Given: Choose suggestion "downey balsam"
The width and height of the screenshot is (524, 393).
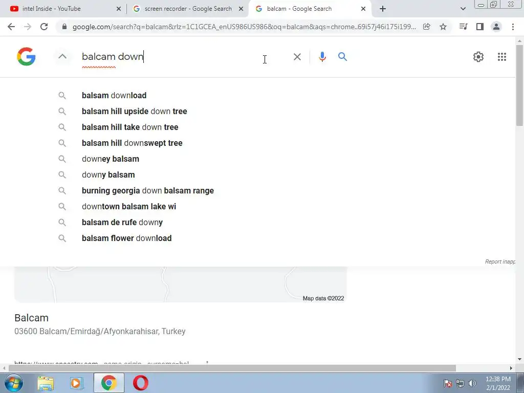Looking at the screenshot, I should click(111, 159).
